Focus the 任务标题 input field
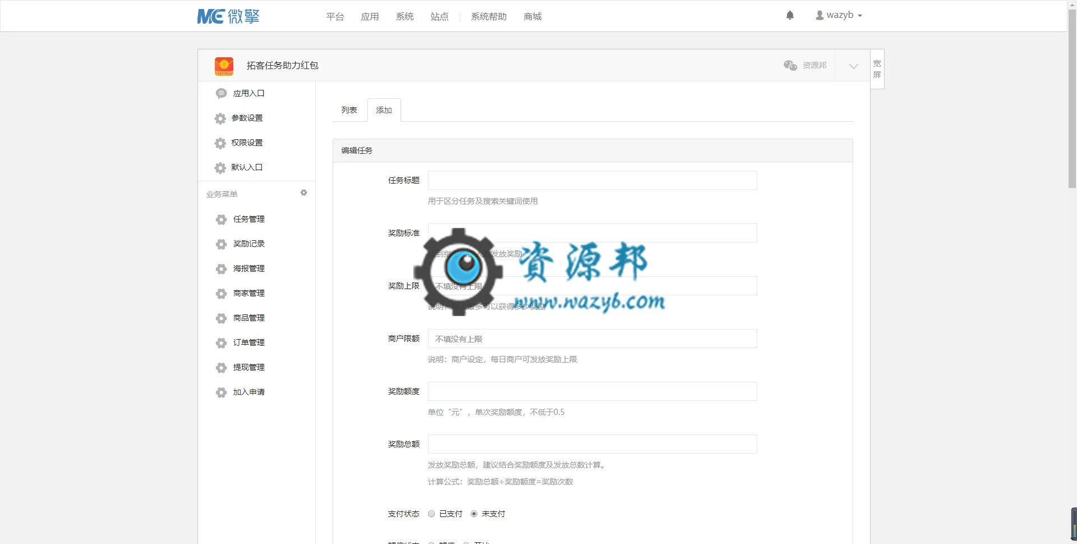The width and height of the screenshot is (1077, 544). click(x=592, y=180)
